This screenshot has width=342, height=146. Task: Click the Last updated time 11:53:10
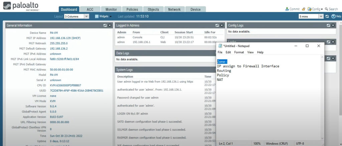[x=142, y=16]
